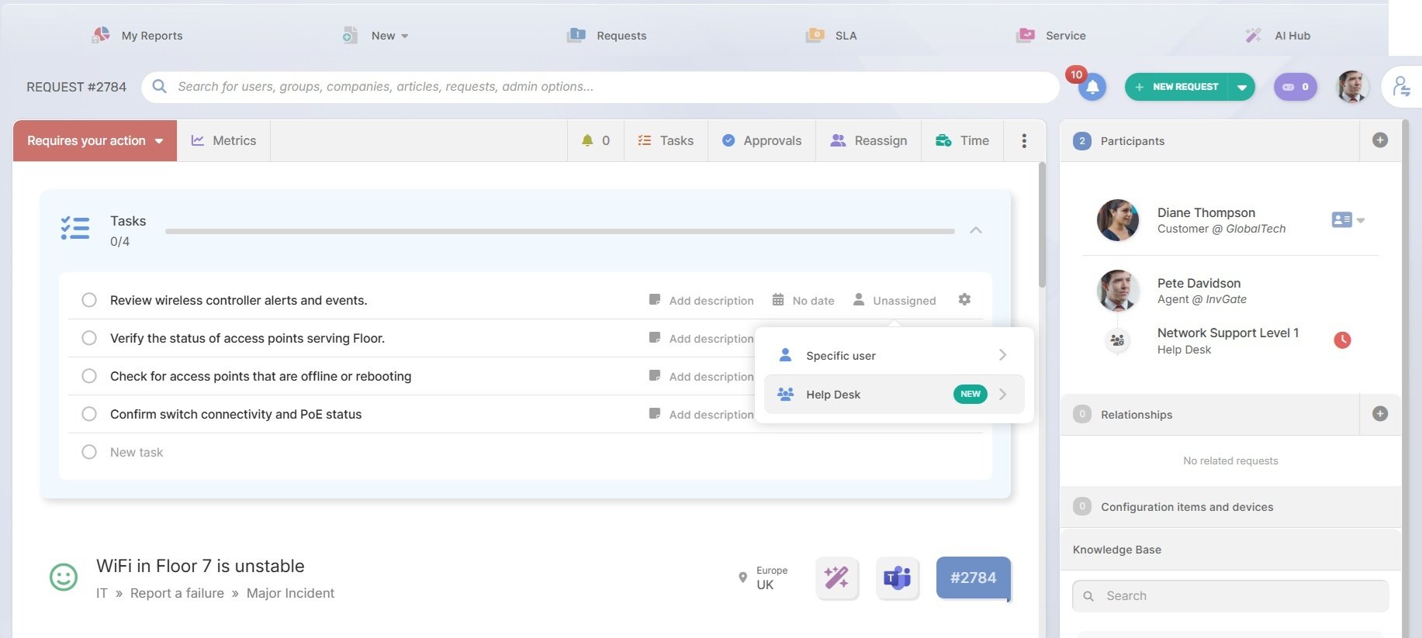Image resolution: width=1422 pixels, height=638 pixels.
Task: Click the New task row circle
Action: [x=89, y=452]
